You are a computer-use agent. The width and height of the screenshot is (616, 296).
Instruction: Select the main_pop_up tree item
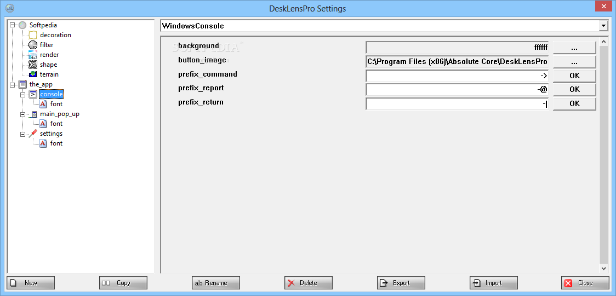60,114
